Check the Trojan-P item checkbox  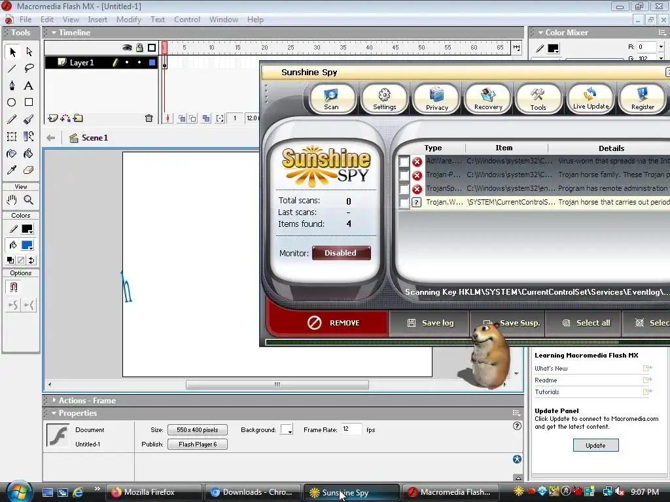[404, 175]
